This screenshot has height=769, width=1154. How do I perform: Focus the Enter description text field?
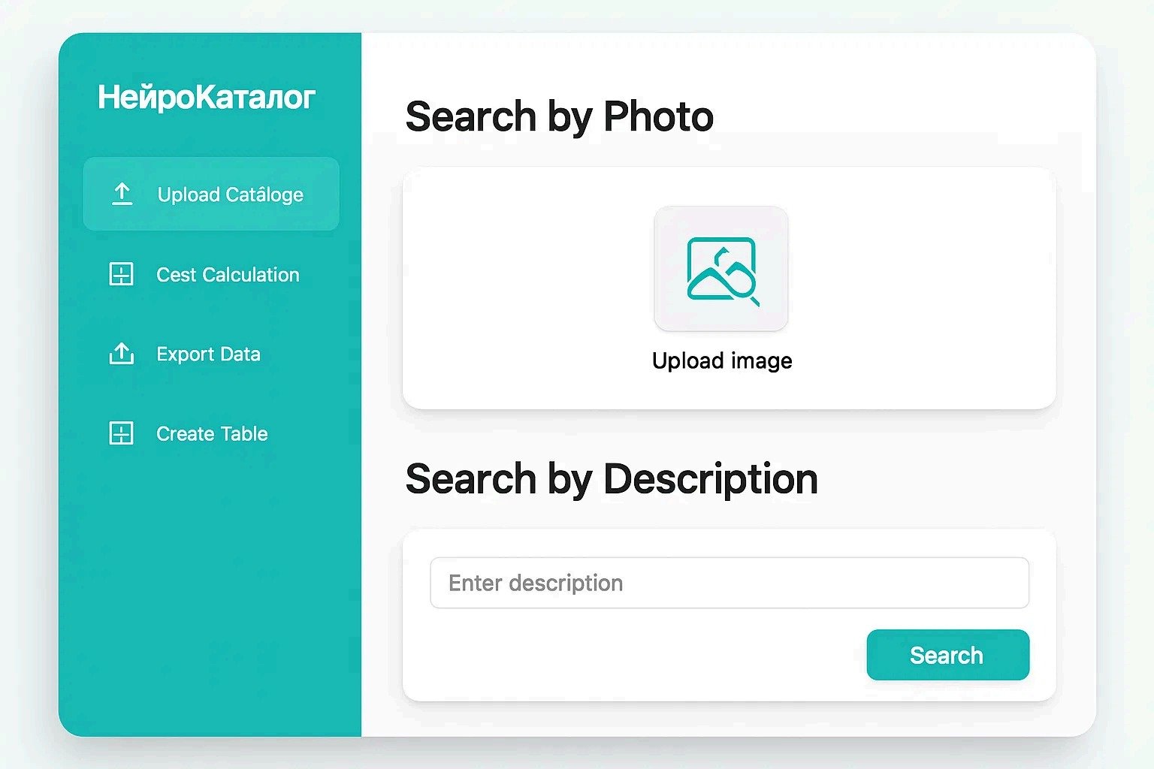[x=729, y=583]
